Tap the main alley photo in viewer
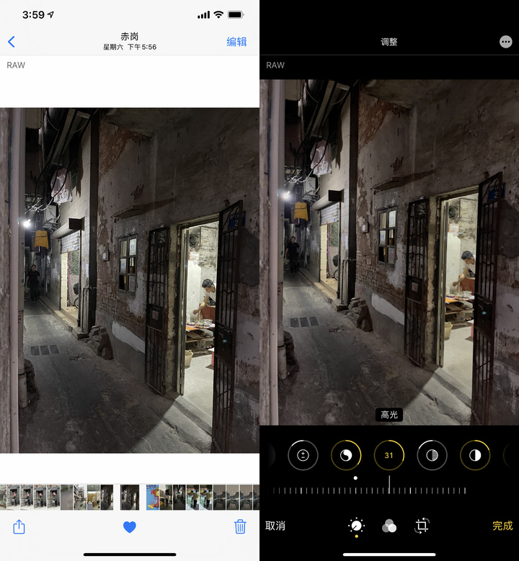519x561 pixels. (x=130, y=280)
